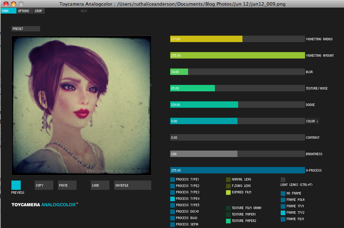The image size is (344, 228).
Task: Click the portrait preview image
Action: (x=82, y=106)
